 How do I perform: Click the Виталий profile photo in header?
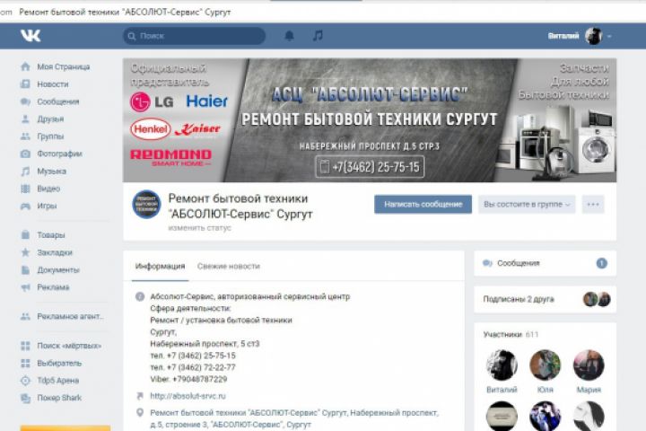(x=594, y=36)
